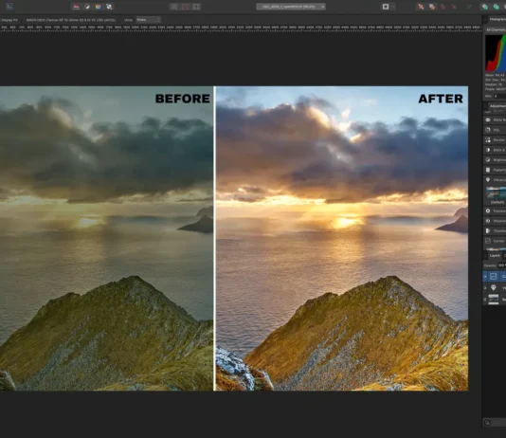The width and height of the screenshot is (506, 438).
Task: Click the icon at bottom of Layers panel
Action: pyautogui.click(x=487, y=422)
